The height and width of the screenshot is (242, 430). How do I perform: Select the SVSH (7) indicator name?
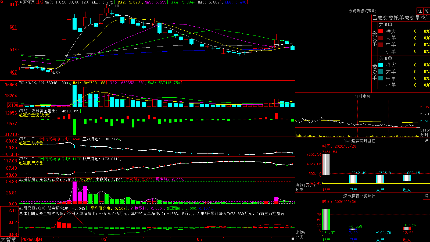point(27,159)
